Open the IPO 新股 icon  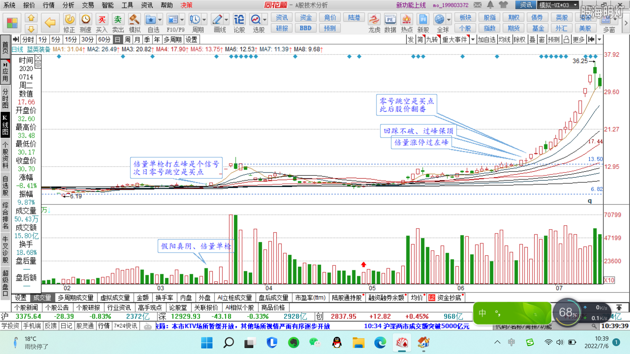[x=423, y=19]
